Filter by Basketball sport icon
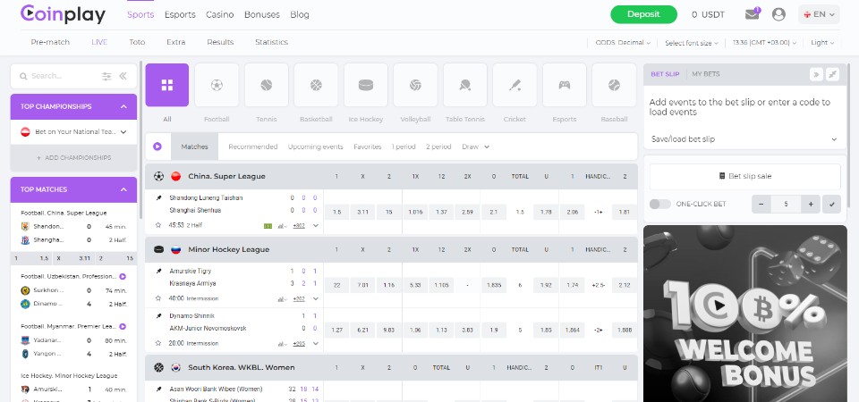859x402 pixels. pos(316,85)
